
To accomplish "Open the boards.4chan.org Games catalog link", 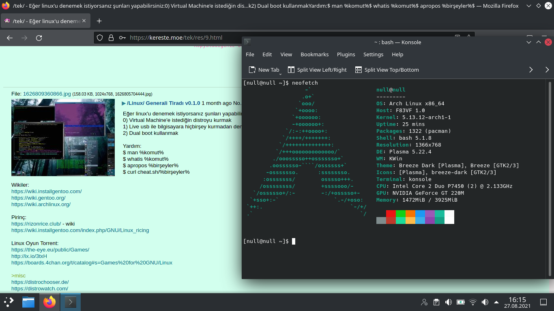I will 92,262.
